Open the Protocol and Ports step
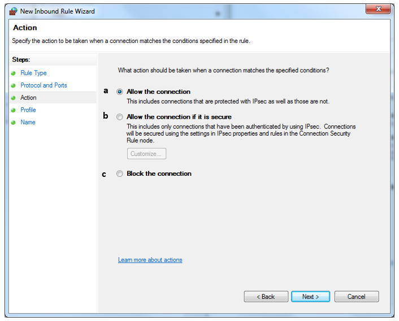Viewport: 399px width, 321px height. [44, 85]
